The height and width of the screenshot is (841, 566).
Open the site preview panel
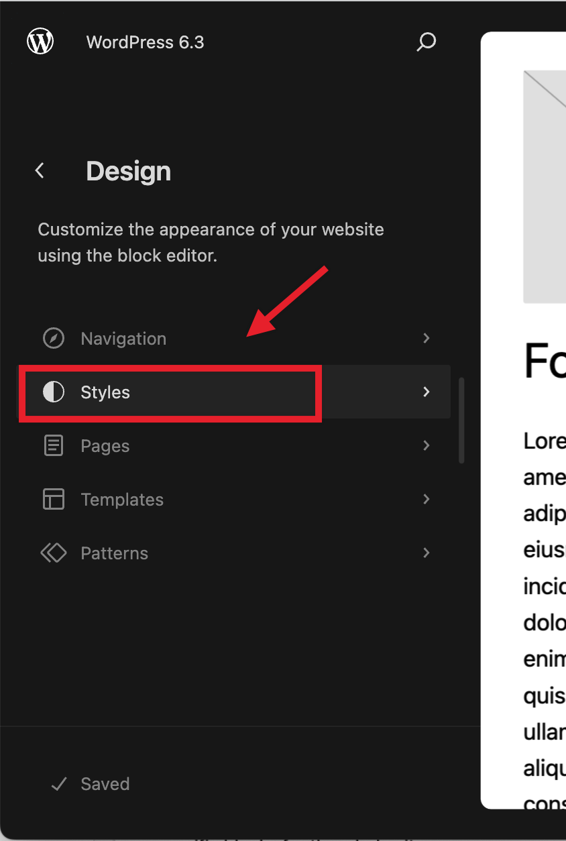pos(536,469)
